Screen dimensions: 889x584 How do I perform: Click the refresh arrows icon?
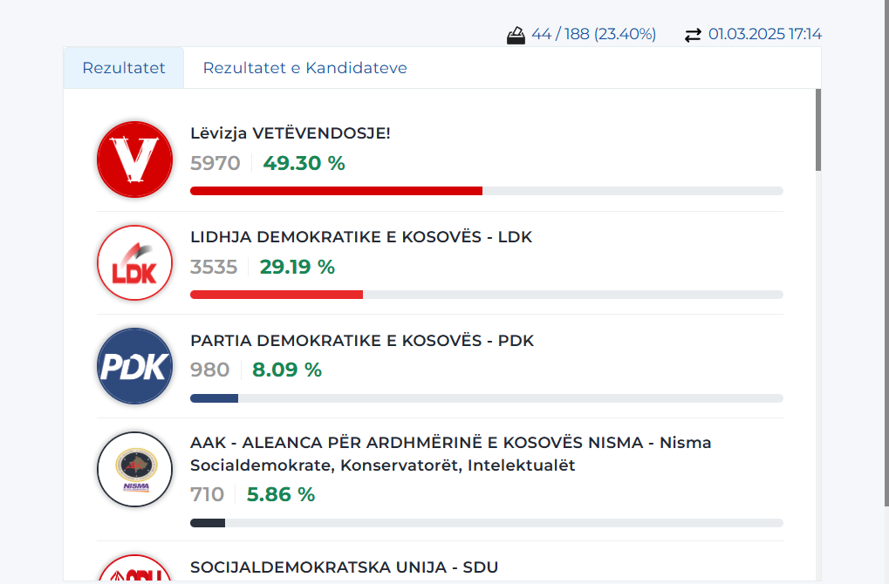[x=693, y=35]
